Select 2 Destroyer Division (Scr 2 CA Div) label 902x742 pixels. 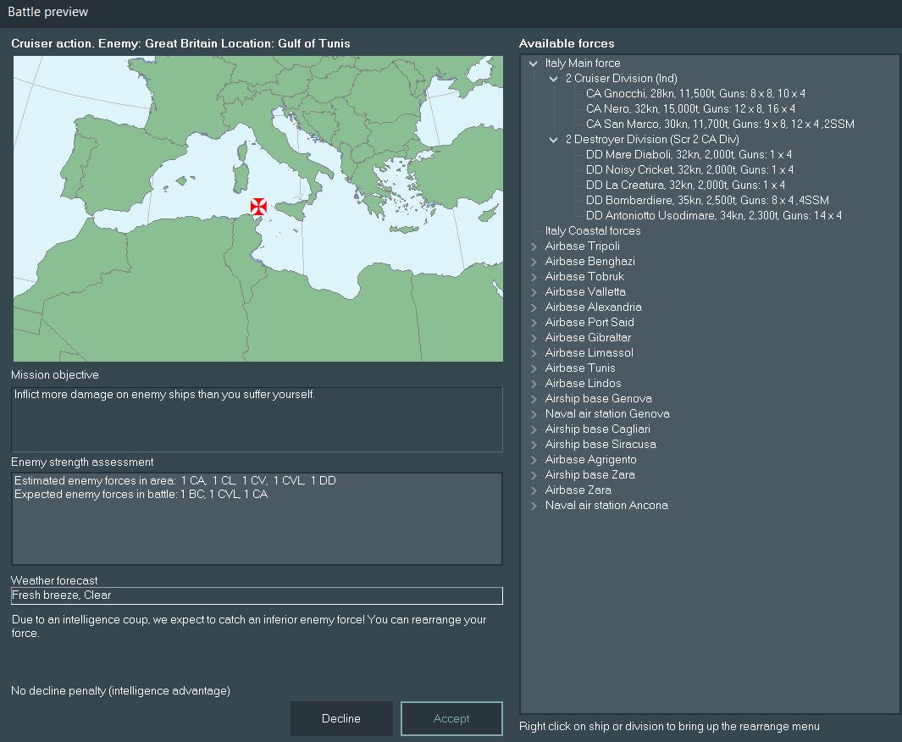(x=652, y=139)
